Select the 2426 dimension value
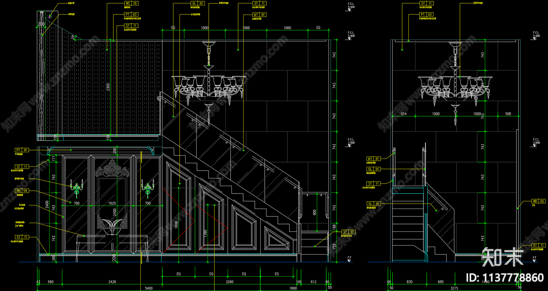Screen dimensions: 548x291 click(x=112, y=282)
